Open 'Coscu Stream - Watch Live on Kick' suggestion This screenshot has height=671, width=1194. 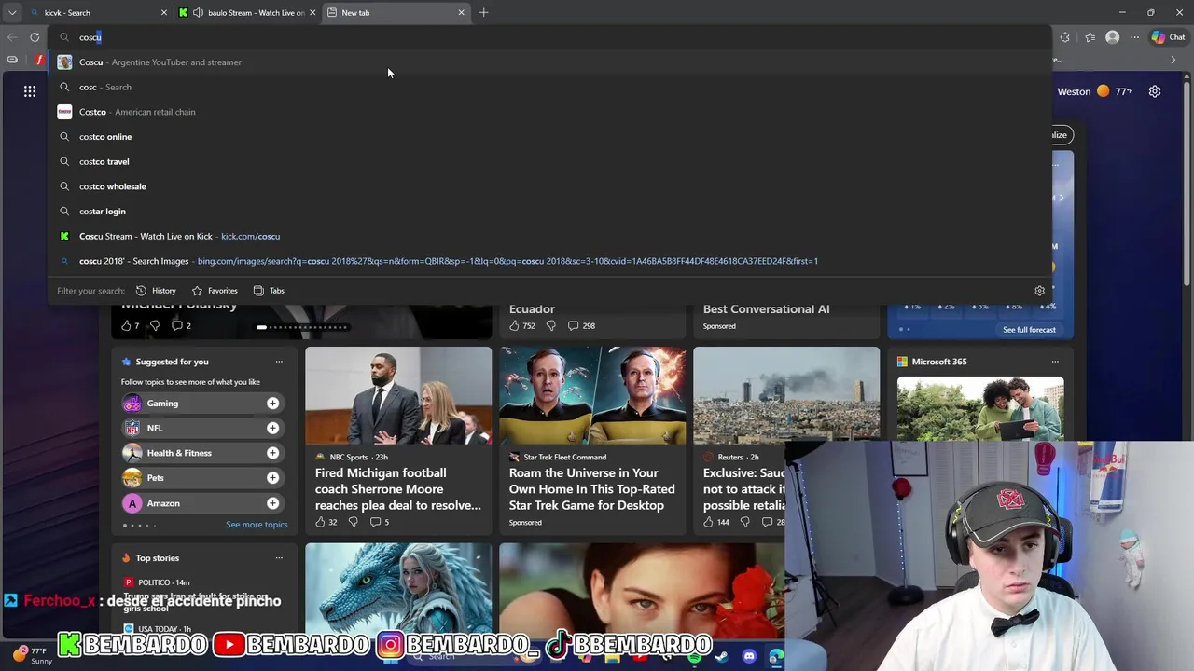550,236
